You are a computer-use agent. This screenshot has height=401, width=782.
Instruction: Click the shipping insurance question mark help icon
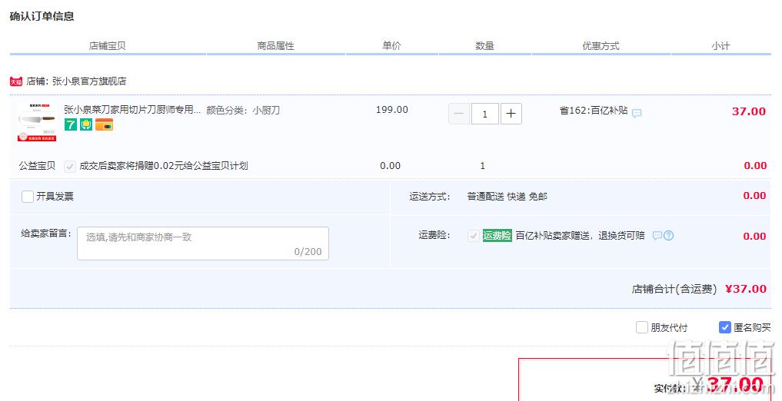click(669, 236)
